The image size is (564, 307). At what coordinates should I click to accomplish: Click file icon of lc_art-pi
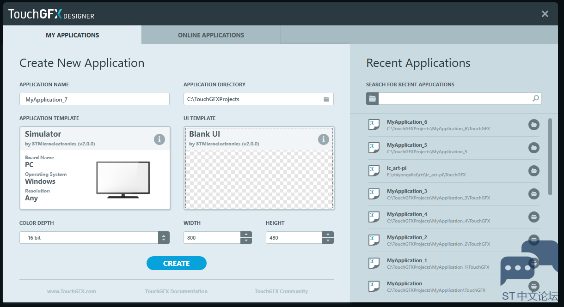click(x=374, y=171)
